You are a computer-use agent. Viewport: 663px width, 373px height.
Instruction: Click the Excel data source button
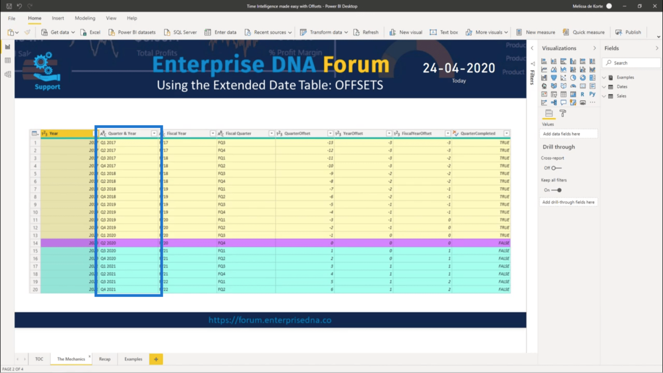coord(90,32)
